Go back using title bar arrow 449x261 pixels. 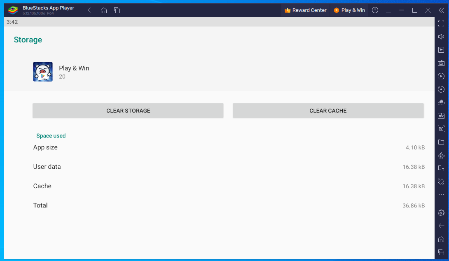click(91, 10)
